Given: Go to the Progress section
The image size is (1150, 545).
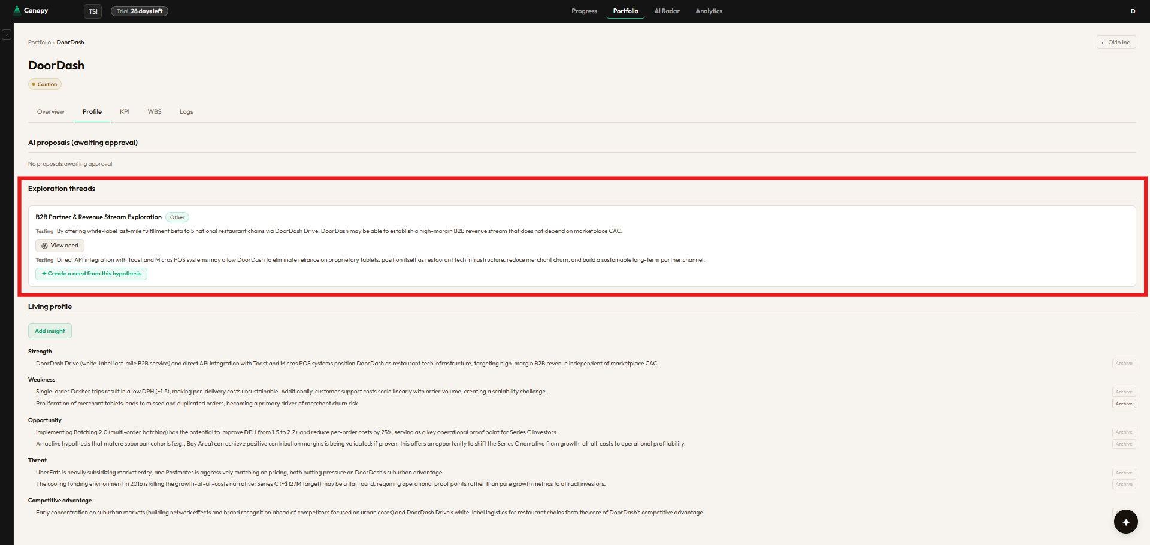Looking at the screenshot, I should click(x=584, y=11).
